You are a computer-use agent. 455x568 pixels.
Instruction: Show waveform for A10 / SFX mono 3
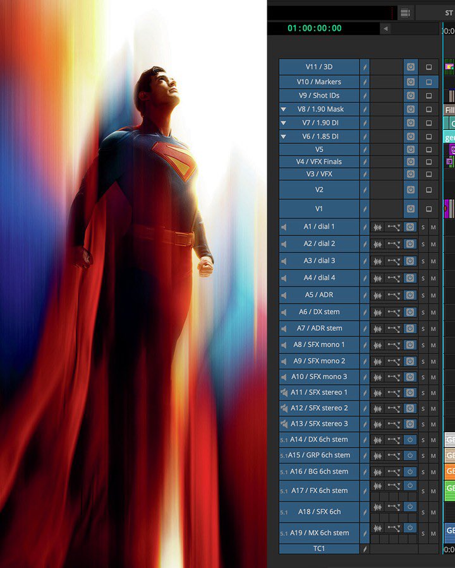click(378, 377)
